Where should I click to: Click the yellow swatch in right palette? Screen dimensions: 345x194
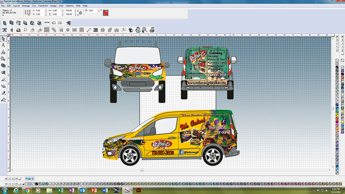pos(337,115)
